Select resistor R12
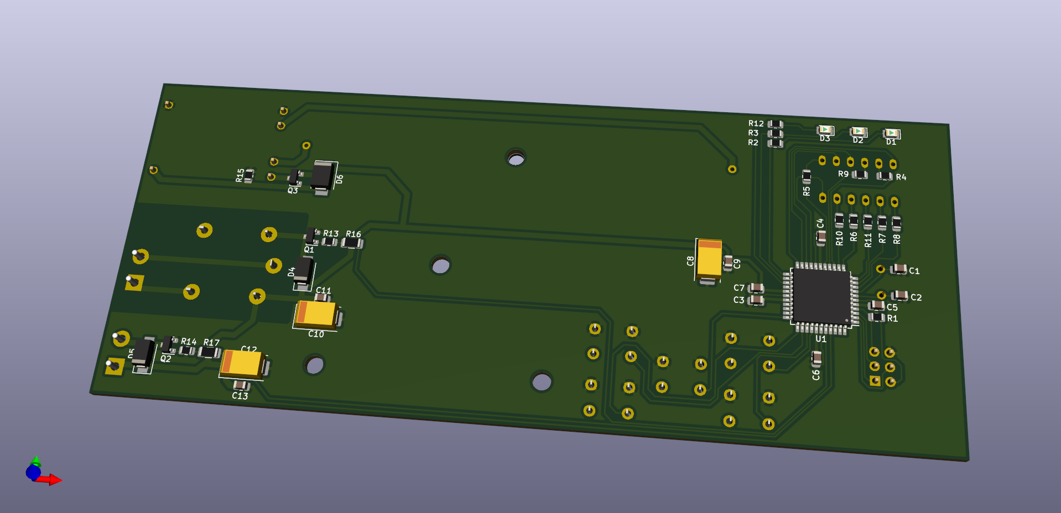 point(776,124)
